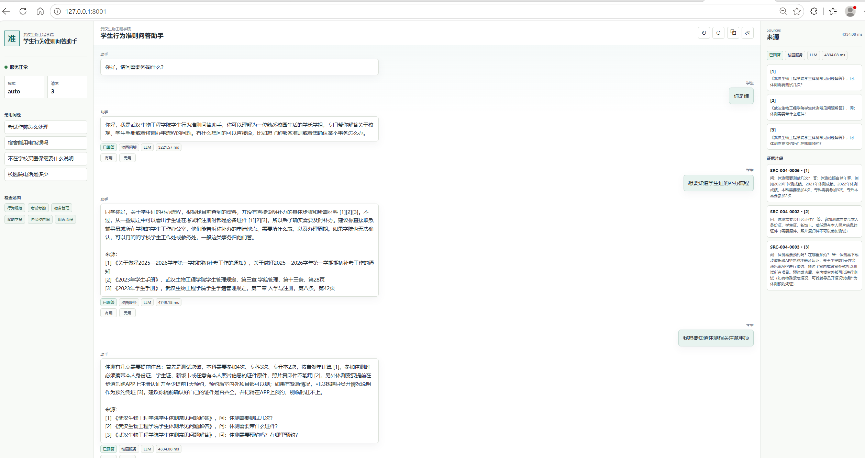Screen dimensions: 865x458
Task: Open the browser home page icon
Action: tap(40, 11)
